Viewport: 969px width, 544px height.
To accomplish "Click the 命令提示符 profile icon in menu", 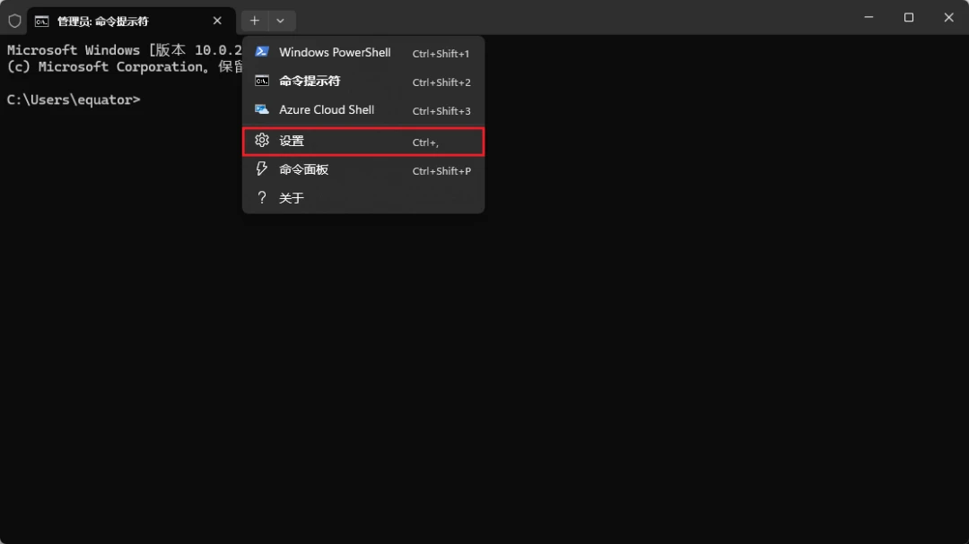I will (262, 81).
